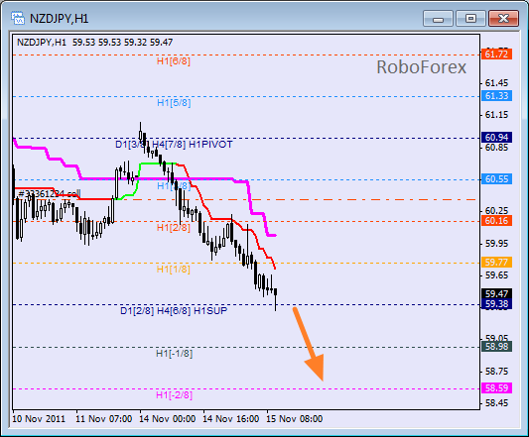Click the 59.65 price scale value
Screen dimensions: 529x437
496,275
